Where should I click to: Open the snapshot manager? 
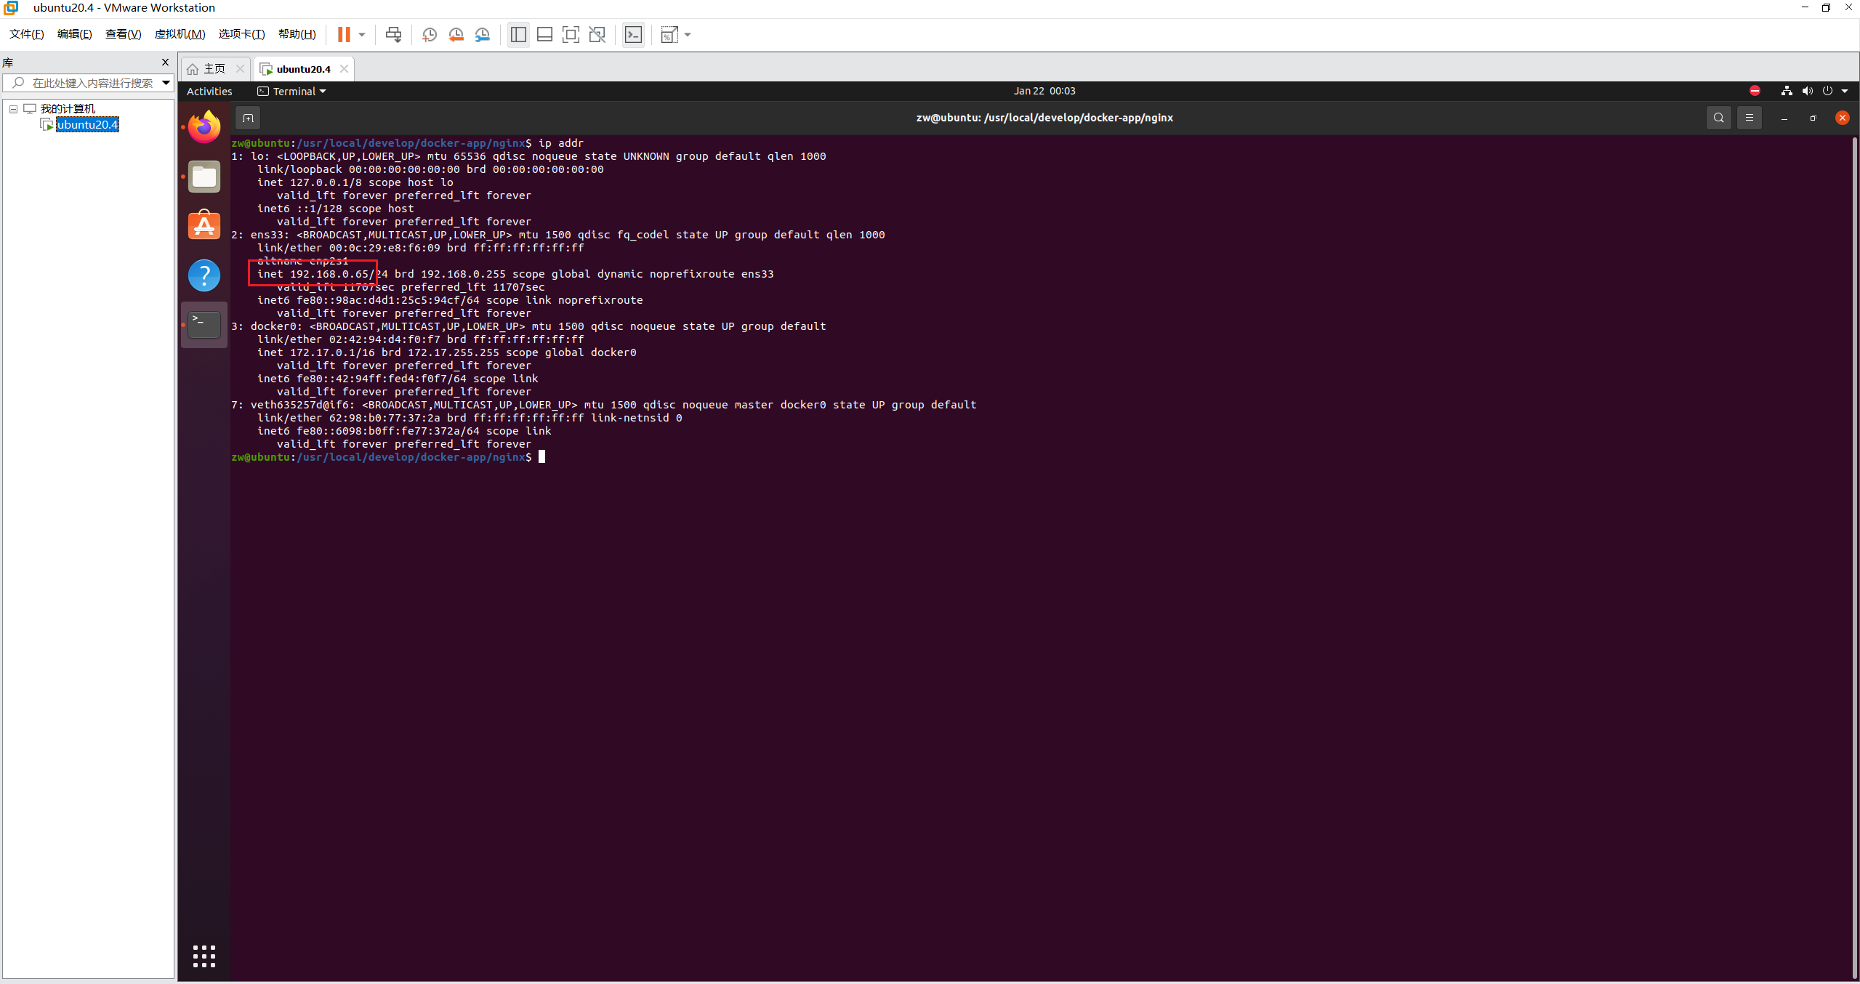tap(483, 34)
